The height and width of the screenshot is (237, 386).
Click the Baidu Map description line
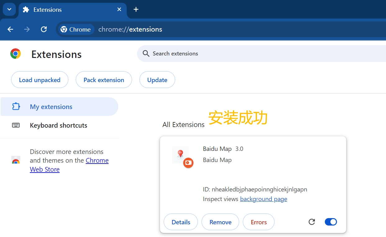pos(217,160)
